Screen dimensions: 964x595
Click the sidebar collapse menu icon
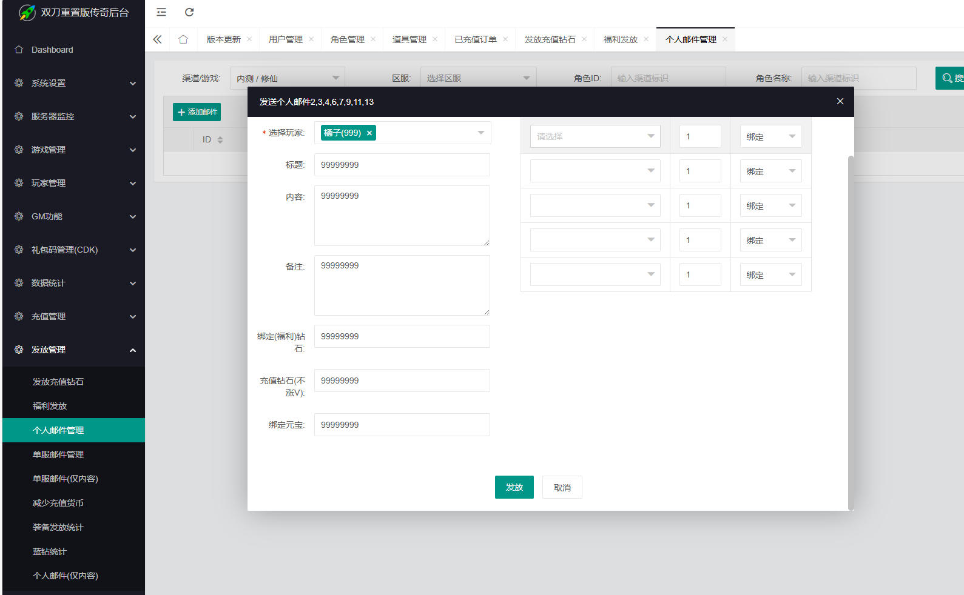[x=161, y=12]
